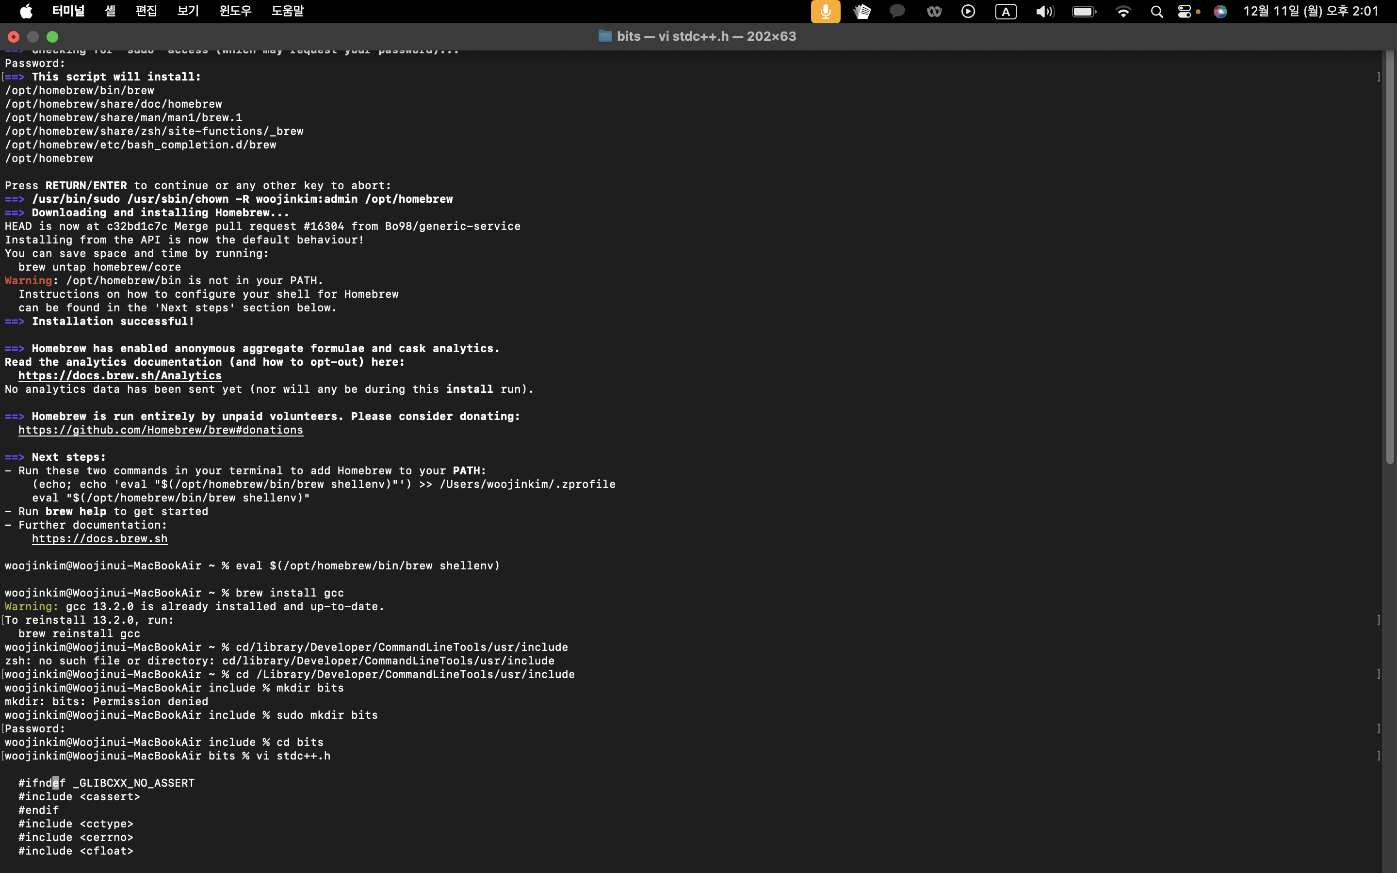This screenshot has width=1397, height=873.
Task: Click the terminal vertical scrollbar thumb
Action: point(1390,257)
